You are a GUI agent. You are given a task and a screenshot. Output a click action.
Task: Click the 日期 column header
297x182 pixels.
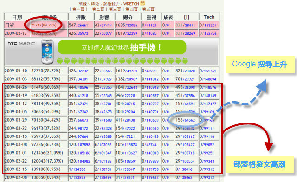pyautogui.click(x=17, y=17)
